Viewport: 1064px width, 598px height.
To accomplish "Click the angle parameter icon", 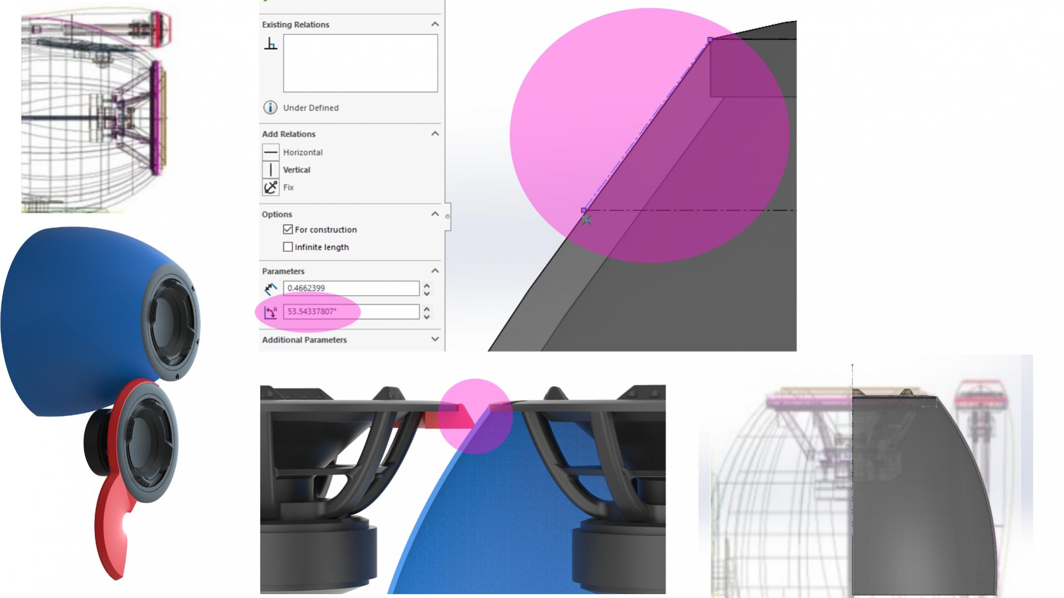I will click(x=270, y=312).
